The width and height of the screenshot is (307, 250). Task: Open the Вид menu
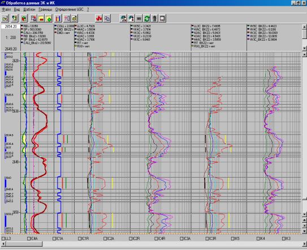click(x=17, y=10)
